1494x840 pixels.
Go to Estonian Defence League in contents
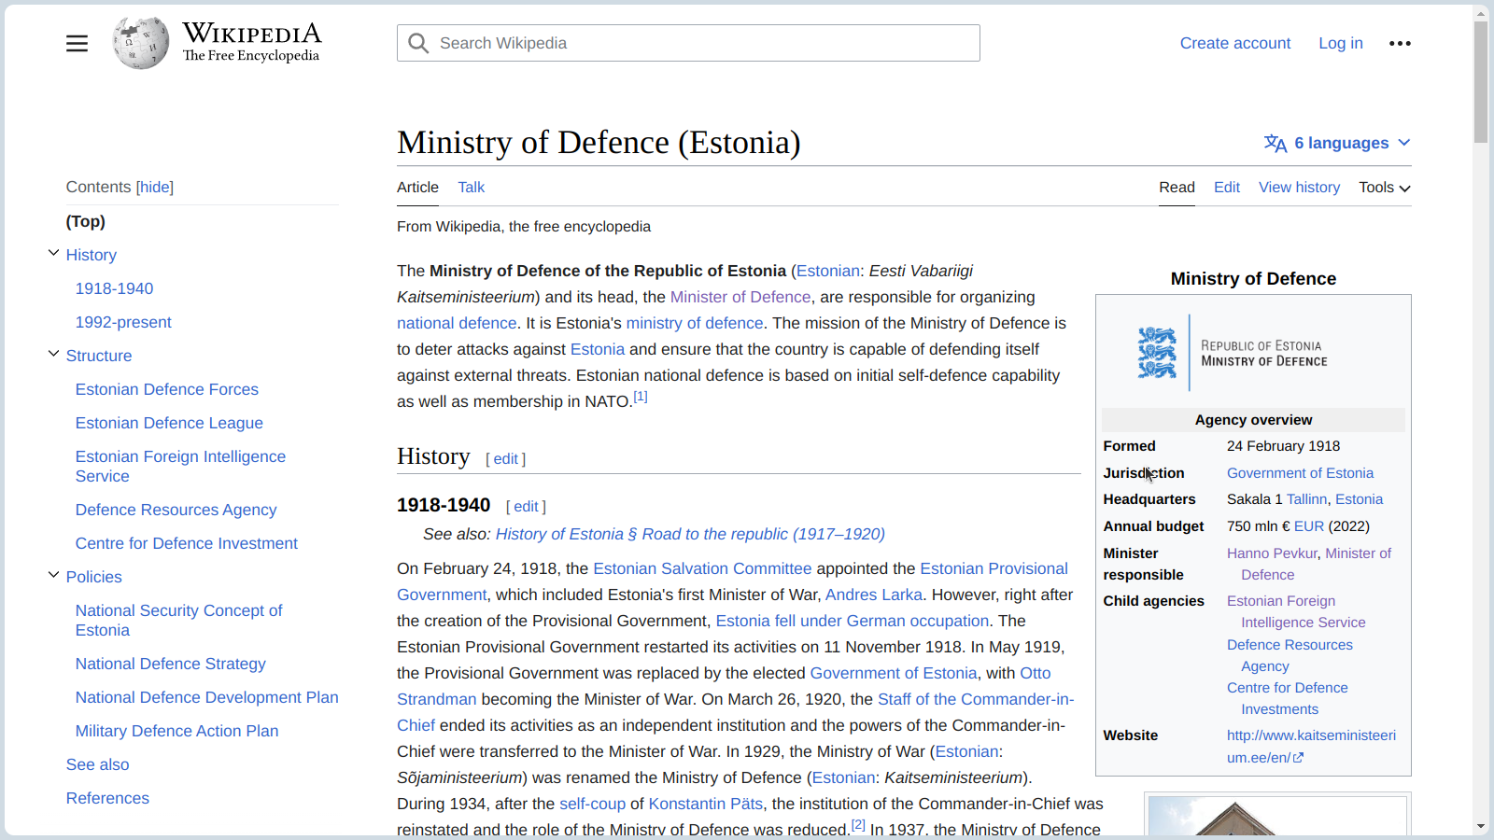pyautogui.click(x=169, y=423)
